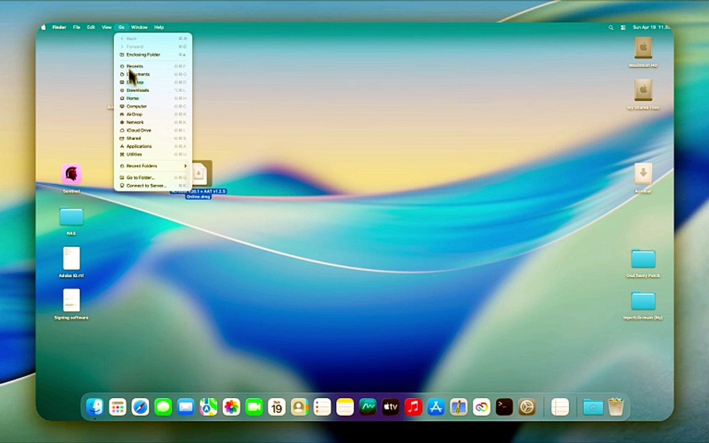Choose AirDrop in the Go menu
The height and width of the screenshot is (443, 709).
point(153,115)
